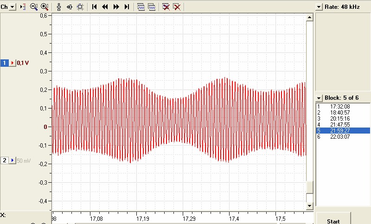
Task: Click the horizontal alignment layout icon
Action: pyautogui.click(x=70, y=7)
